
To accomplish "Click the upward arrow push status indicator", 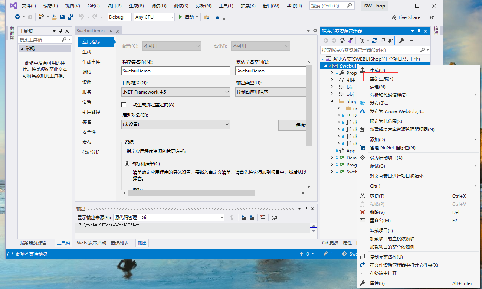I will [301, 254].
